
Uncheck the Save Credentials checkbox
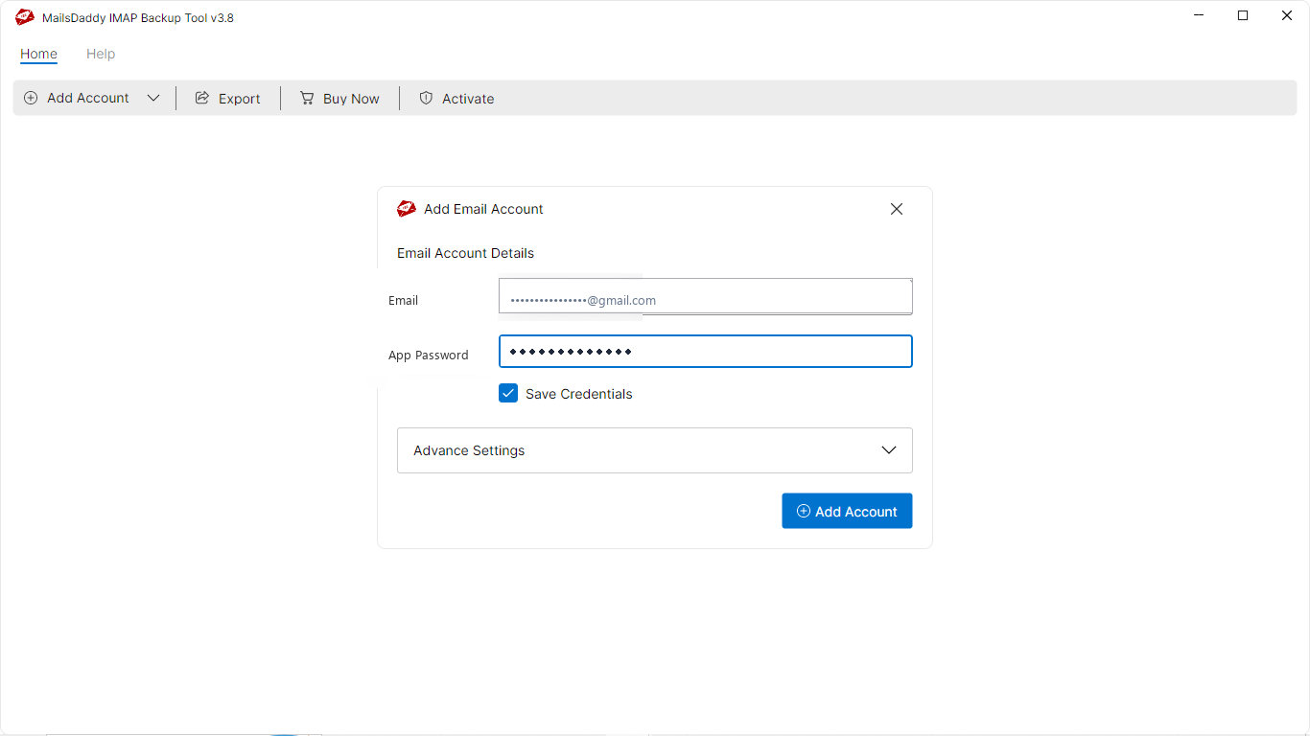coord(508,393)
